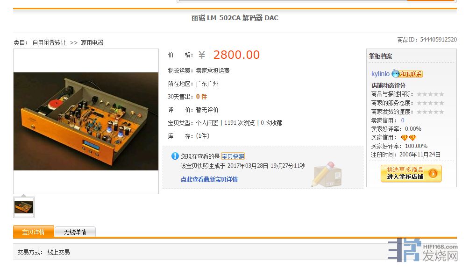Click the 宝贝快照 link
Image resolution: width=469 pixels, height=268 pixels.
pos(233,156)
